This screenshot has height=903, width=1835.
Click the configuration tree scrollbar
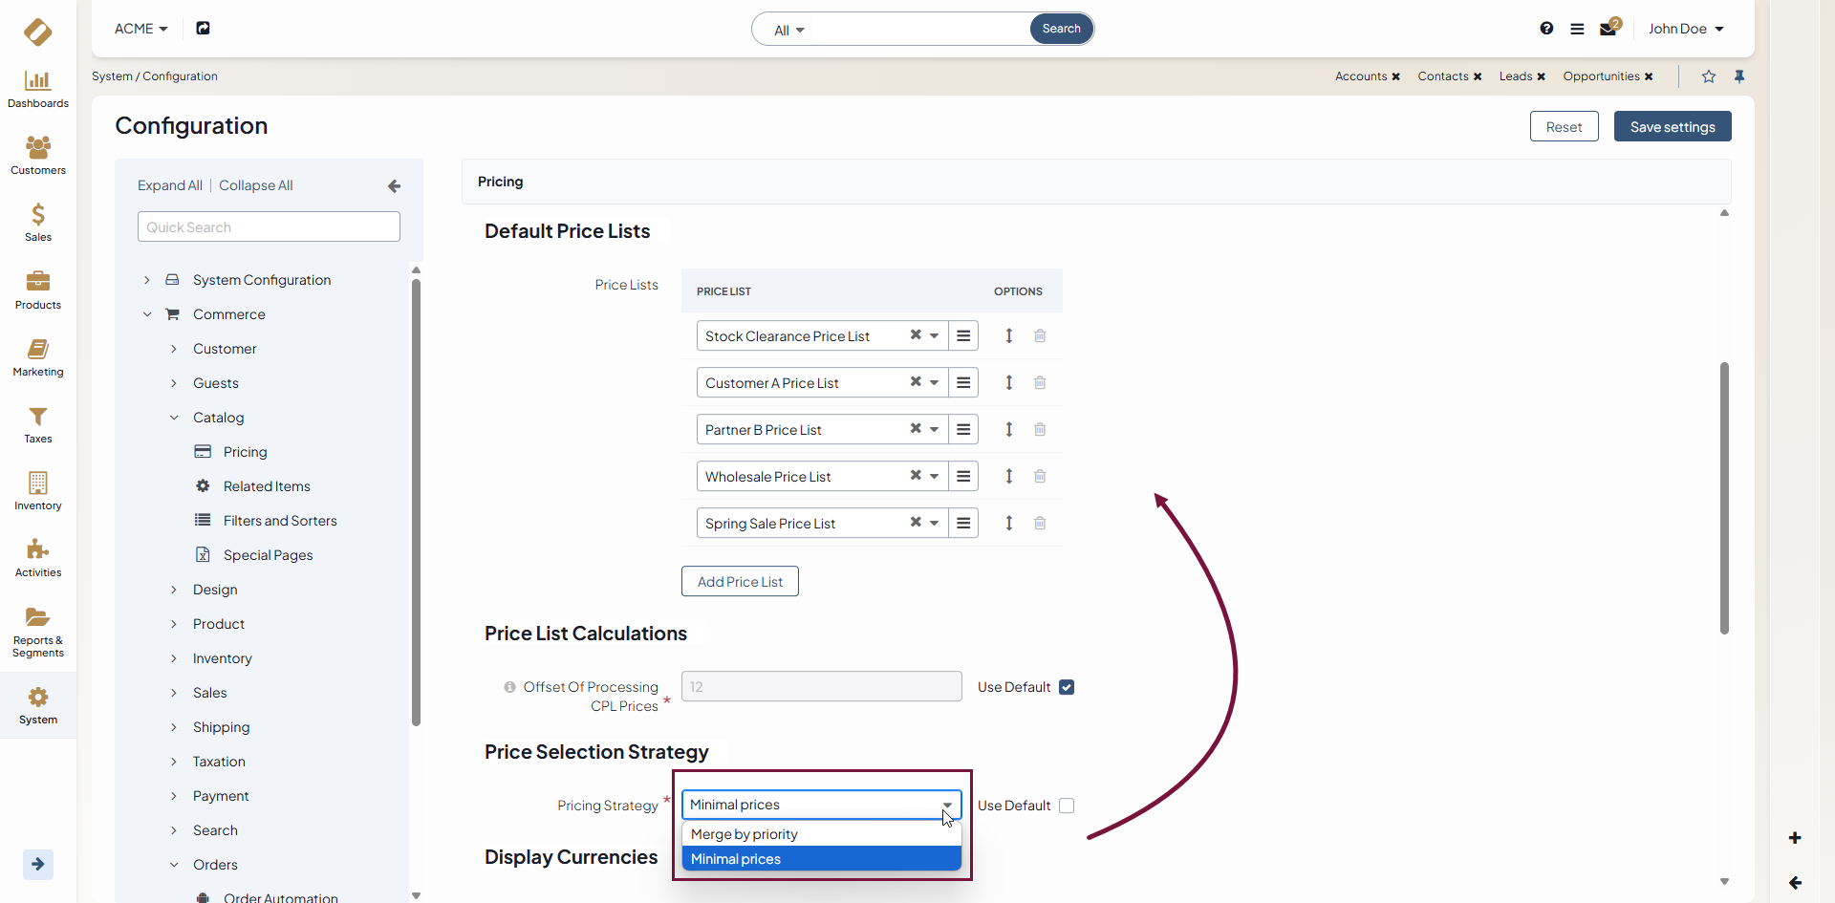[x=416, y=502]
